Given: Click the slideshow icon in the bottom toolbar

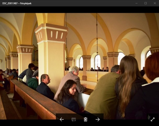Looking at the screenshot, I should tap(74, 119).
